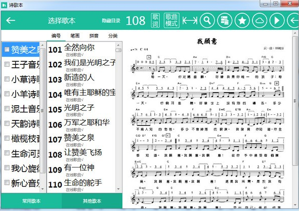Open the 分类 category tab

(113, 36)
